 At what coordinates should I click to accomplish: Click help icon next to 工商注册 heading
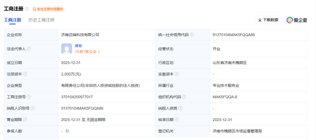(27, 9)
